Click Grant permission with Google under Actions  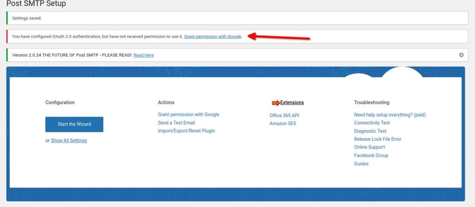pos(188,114)
